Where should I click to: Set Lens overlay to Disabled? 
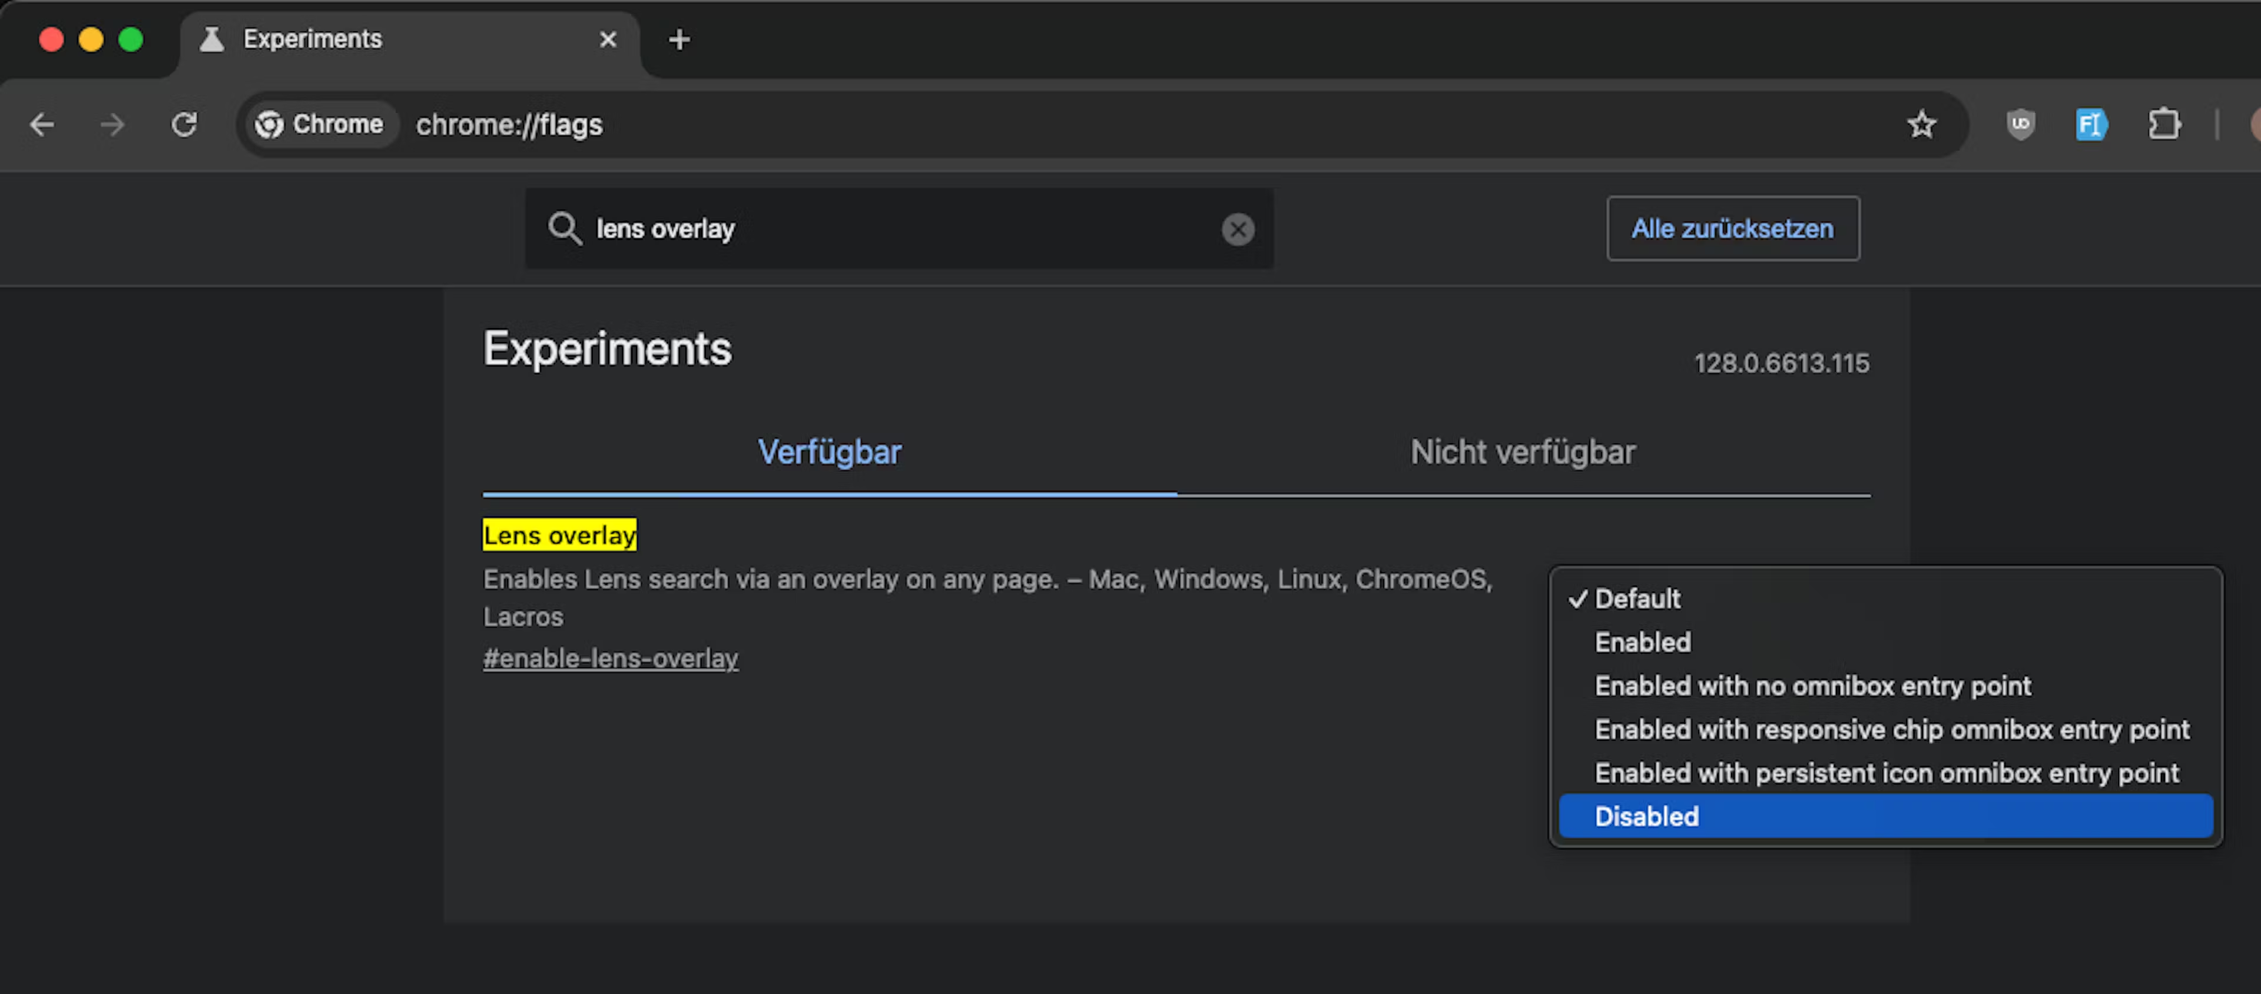[1647, 816]
